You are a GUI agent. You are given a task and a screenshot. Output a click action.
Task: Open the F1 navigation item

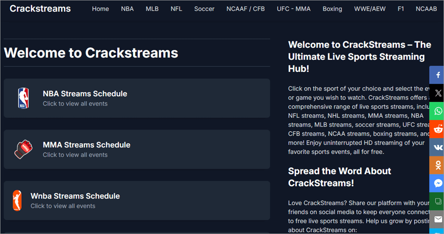pos(401,9)
